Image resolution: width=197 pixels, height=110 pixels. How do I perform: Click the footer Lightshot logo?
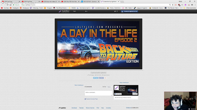click(x=62, y=108)
